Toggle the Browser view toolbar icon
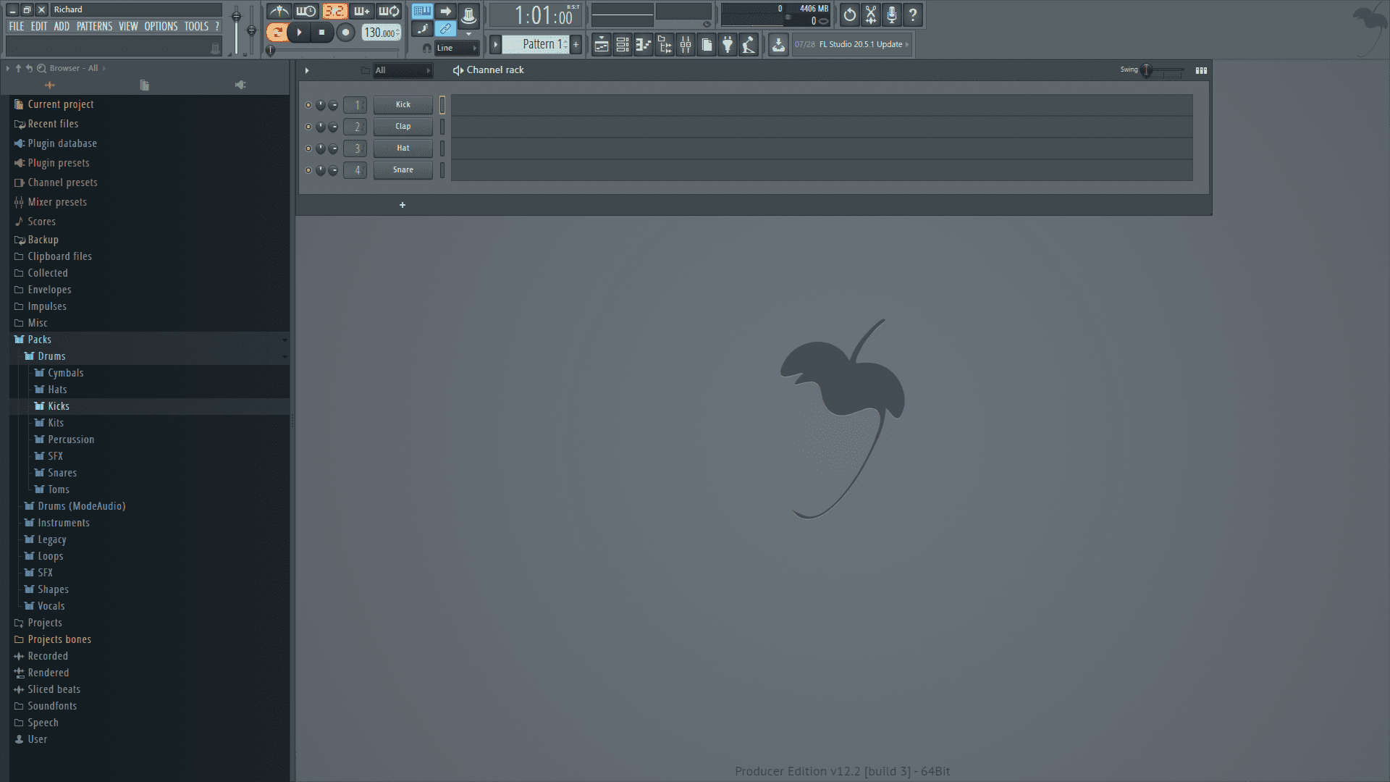Screen dimensions: 1390x782 [x=664, y=45]
